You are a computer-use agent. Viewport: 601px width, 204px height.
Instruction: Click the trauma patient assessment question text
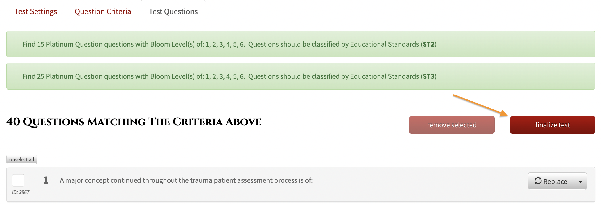186,180
